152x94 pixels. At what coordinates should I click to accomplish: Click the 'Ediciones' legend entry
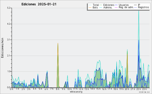point(107,5)
